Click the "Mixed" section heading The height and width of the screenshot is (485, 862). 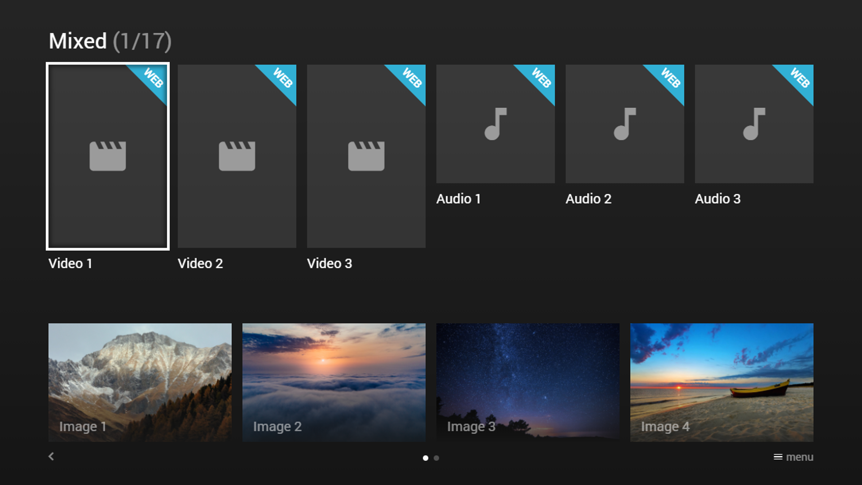[x=78, y=41]
